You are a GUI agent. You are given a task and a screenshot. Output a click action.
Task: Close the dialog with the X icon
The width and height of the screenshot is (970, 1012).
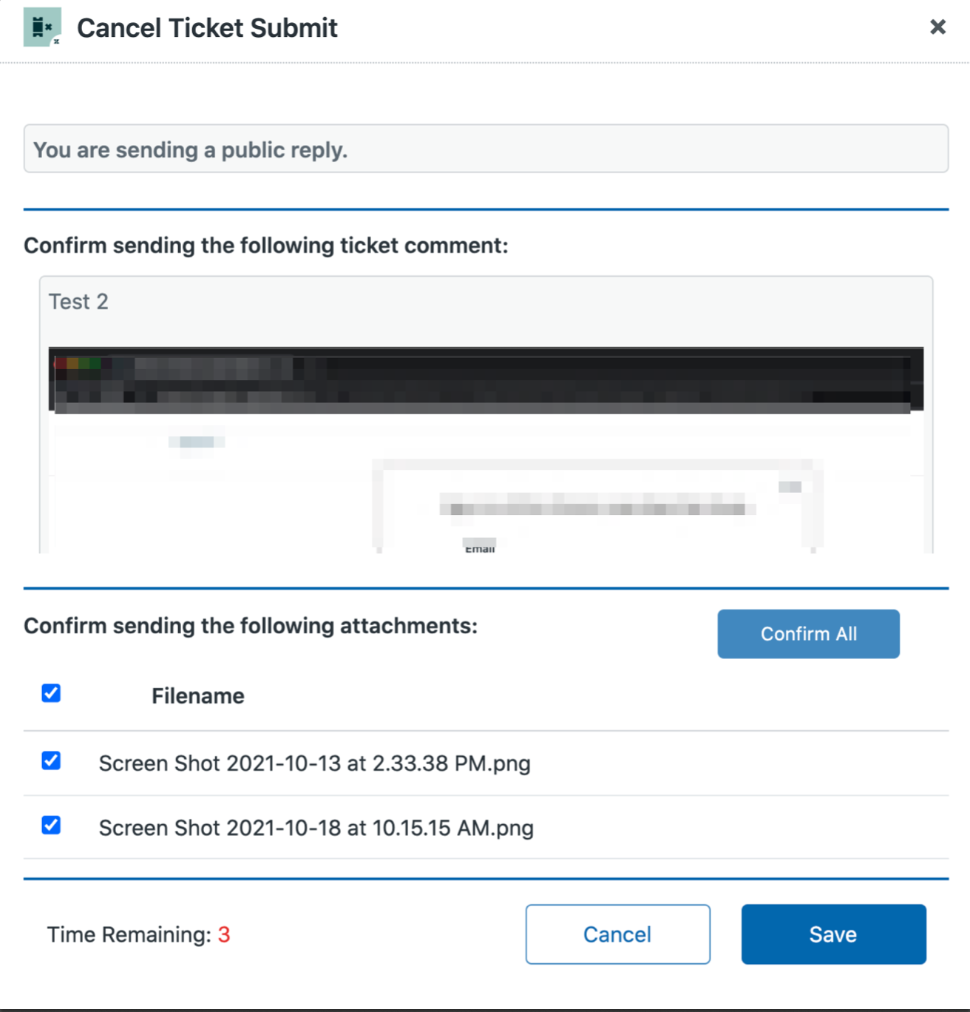pos(937,27)
